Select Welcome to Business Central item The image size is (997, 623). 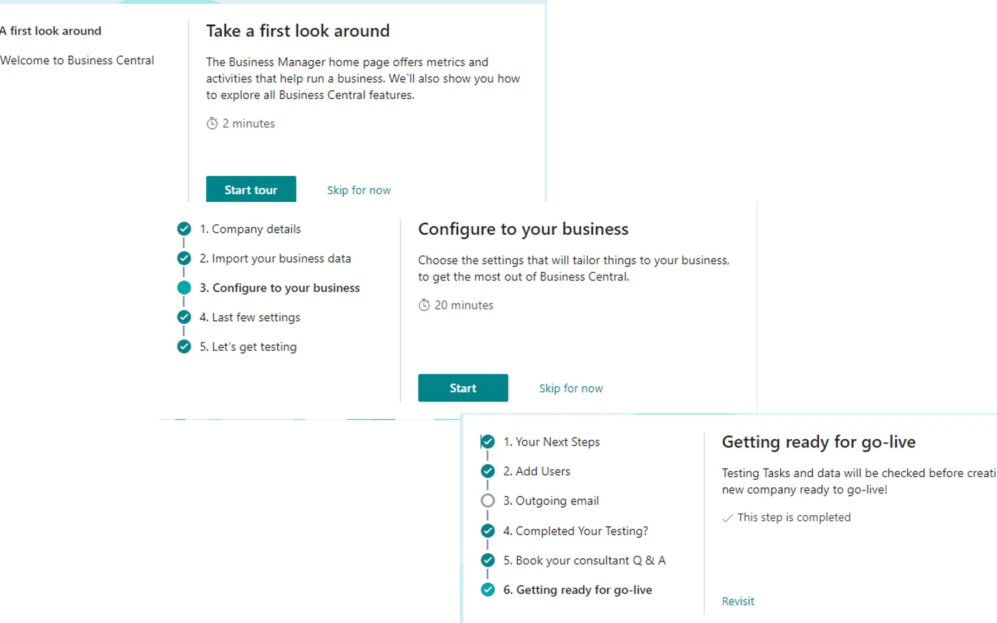click(x=77, y=60)
